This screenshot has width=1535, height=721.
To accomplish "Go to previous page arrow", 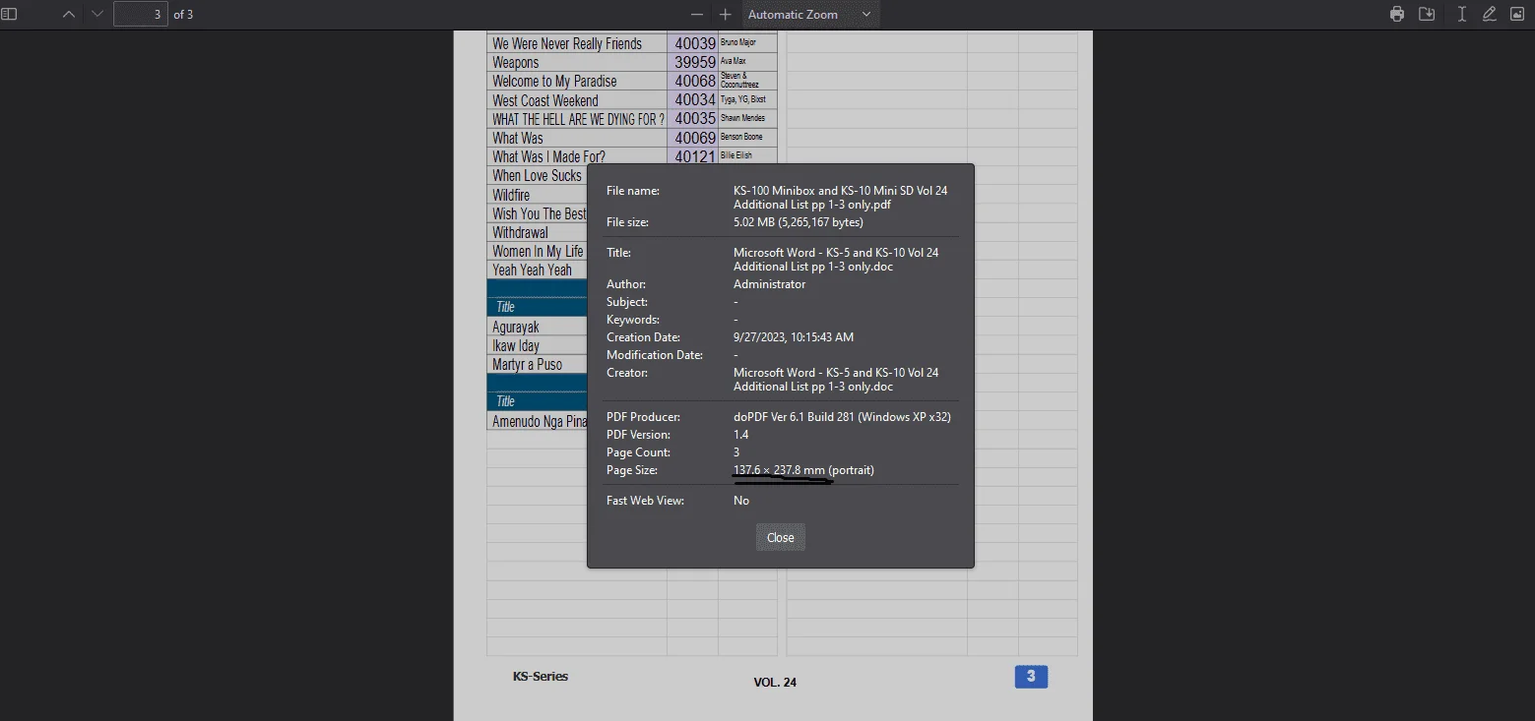I will click(x=68, y=15).
